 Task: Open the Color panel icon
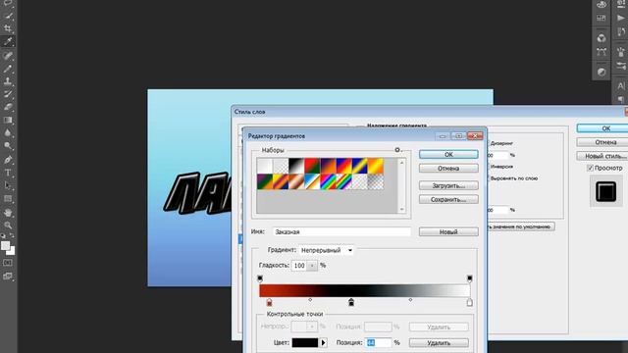point(602,5)
